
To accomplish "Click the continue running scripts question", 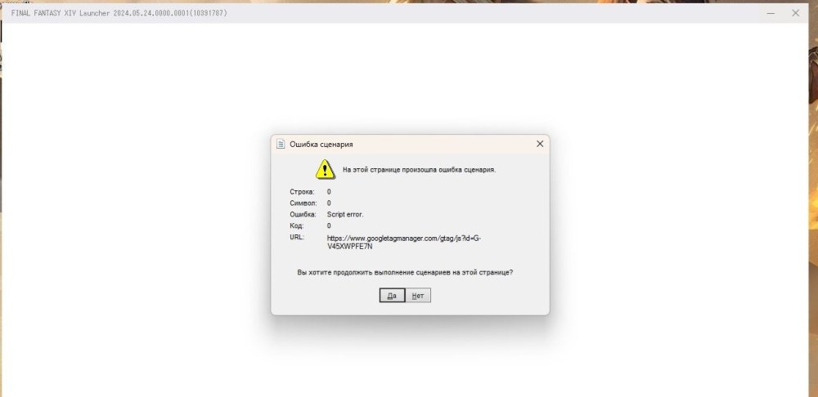I will [x=405, y=272].
